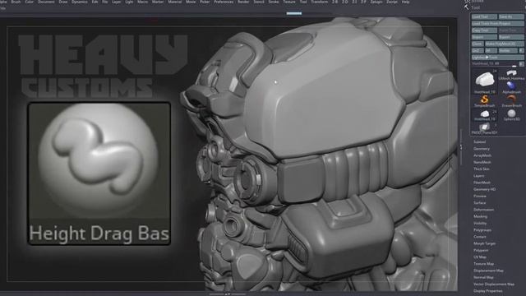Viewport: 526px width, 296px height.
Task: Expand the ArrayMesh section
Action: (482, 155)
